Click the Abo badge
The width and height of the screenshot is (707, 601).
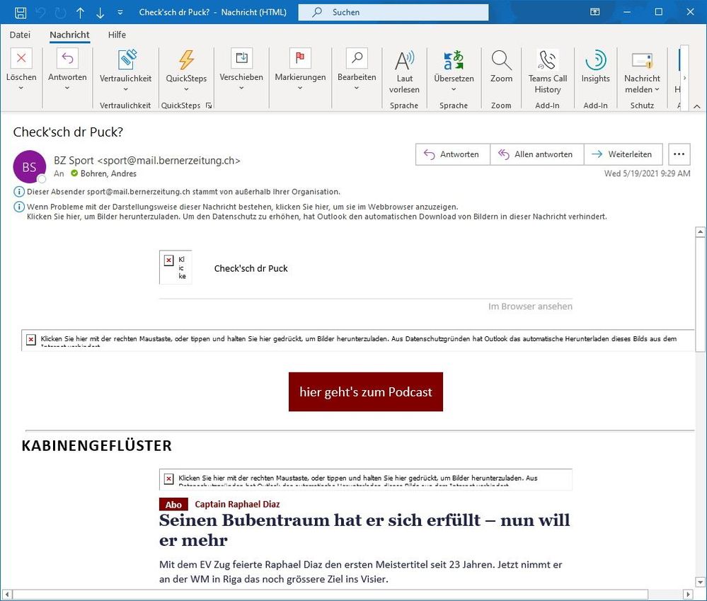tap(173, 505)
